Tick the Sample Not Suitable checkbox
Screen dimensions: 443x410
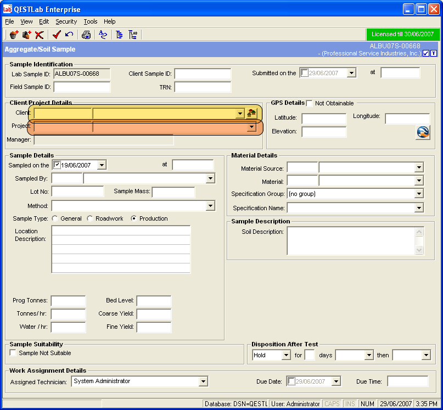point(13,353)
